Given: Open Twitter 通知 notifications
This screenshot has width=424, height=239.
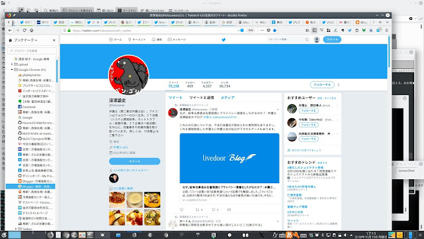Looking at the screenshot, I should click(x=156, y=40).
